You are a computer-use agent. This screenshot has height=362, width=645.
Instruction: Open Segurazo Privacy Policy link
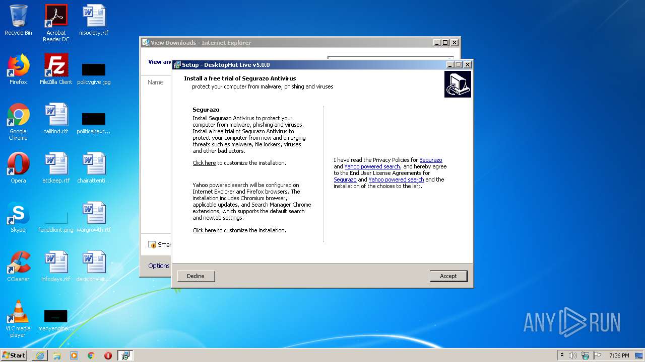[431, 160]
